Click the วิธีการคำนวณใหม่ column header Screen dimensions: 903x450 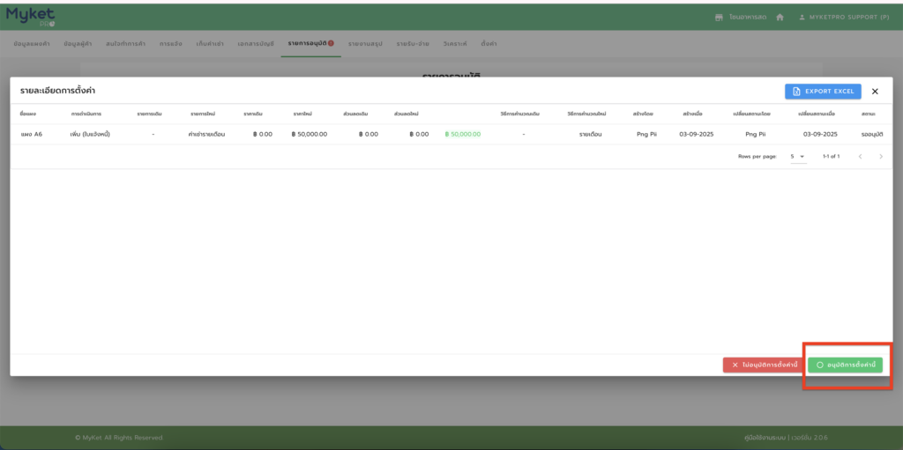[x=586, y=114]
